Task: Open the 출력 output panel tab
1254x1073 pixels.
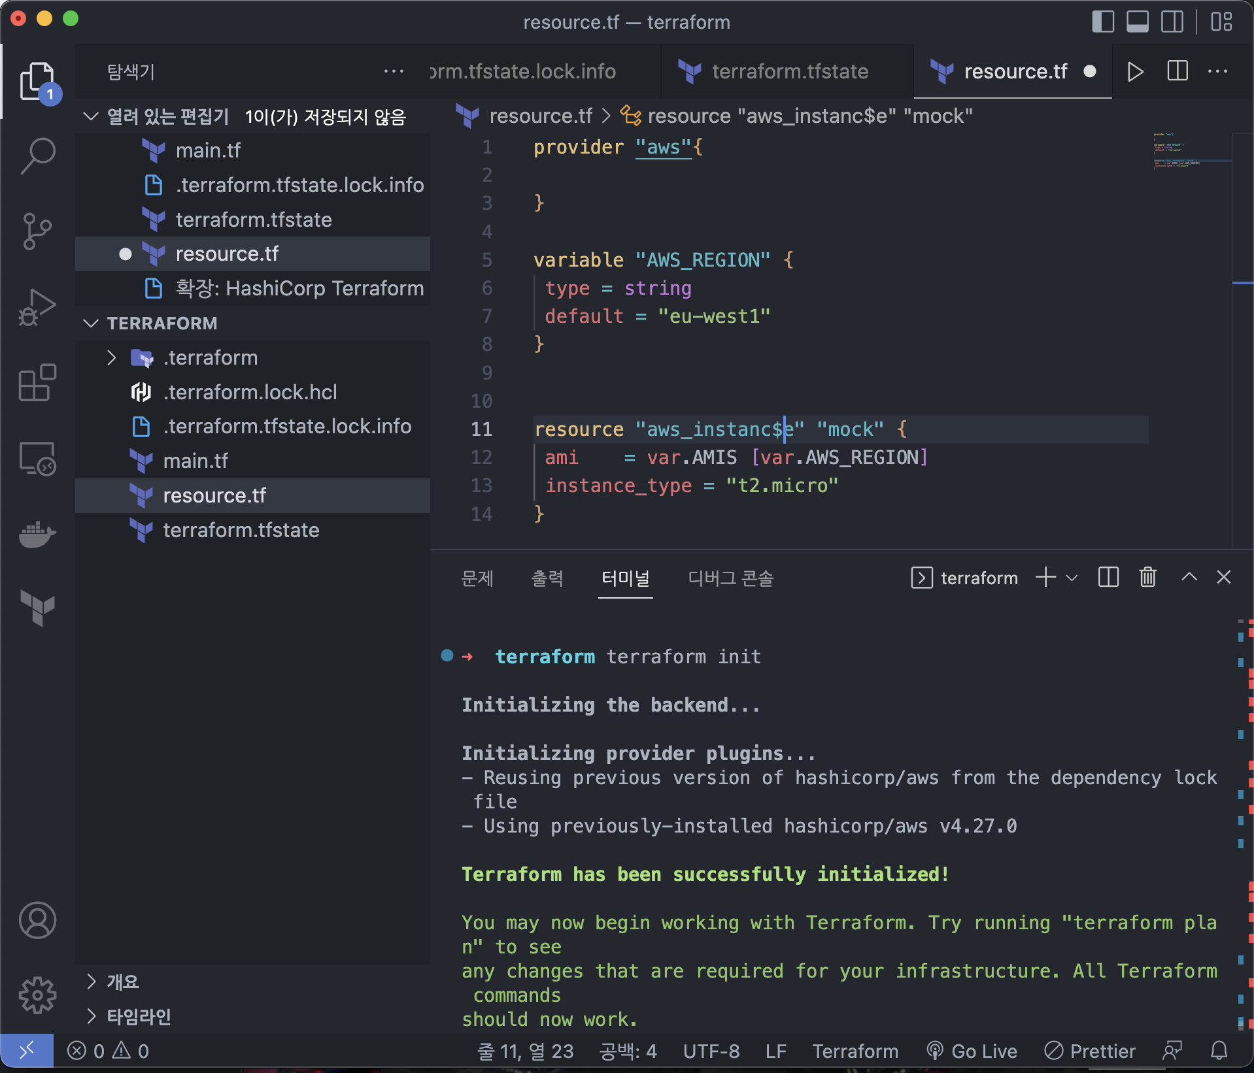Action: pos(547,578)
